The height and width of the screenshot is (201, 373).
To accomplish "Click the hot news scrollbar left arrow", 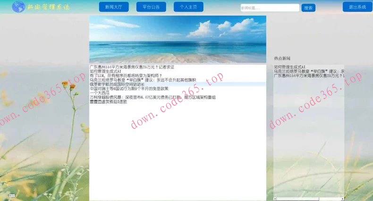I will (275, 199).
